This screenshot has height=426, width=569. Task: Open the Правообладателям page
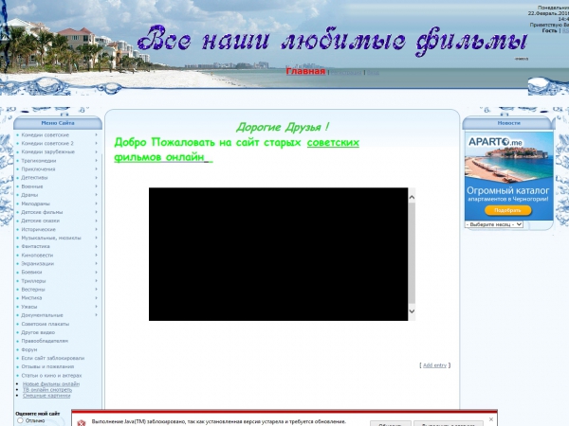click(45, 341)
